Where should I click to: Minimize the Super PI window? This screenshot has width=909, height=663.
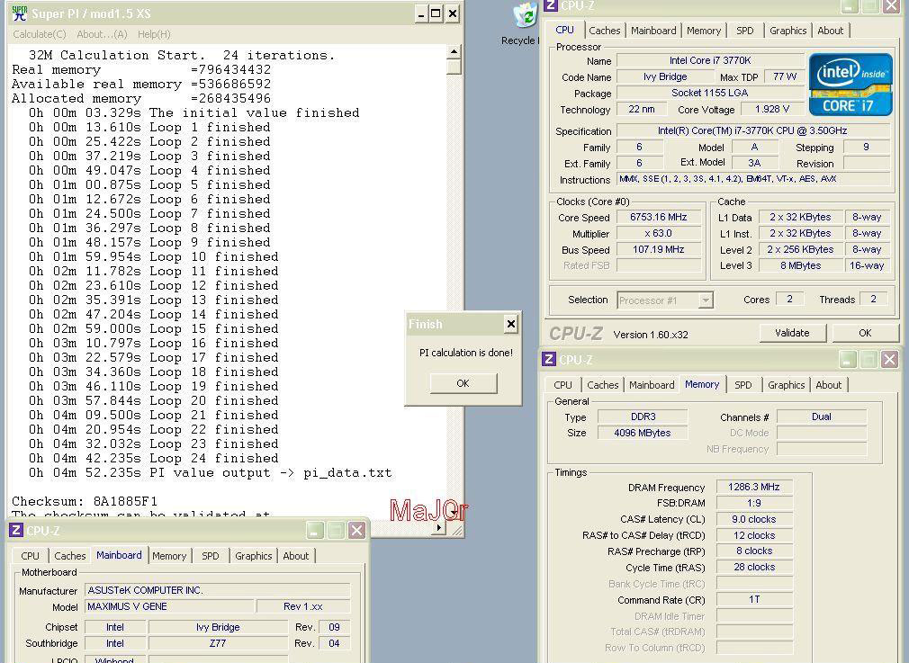pos(421,13)
